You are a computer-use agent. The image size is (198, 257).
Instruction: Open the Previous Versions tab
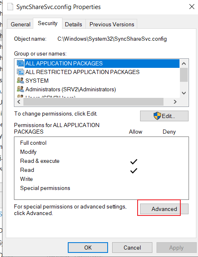112,24
